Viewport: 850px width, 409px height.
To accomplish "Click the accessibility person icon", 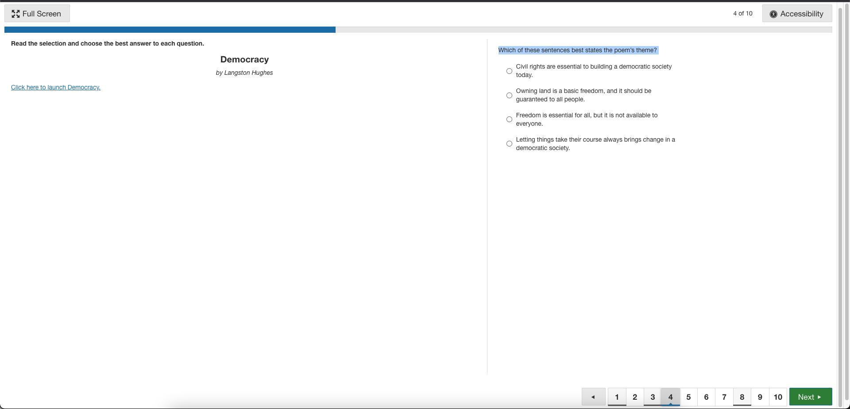I will point(773,14).
